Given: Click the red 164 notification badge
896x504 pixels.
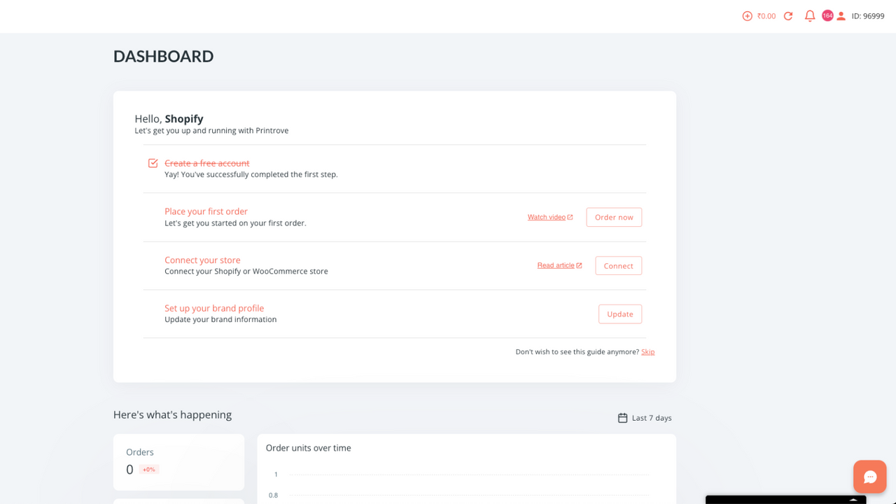Looking at the screenshot, I should pos(827,15).
